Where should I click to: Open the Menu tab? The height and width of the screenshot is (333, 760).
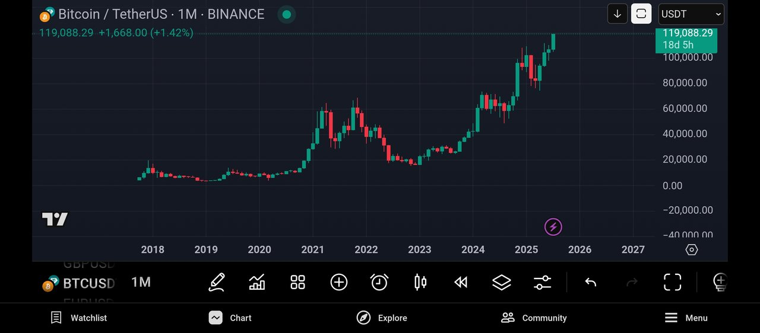click(686, 318)
